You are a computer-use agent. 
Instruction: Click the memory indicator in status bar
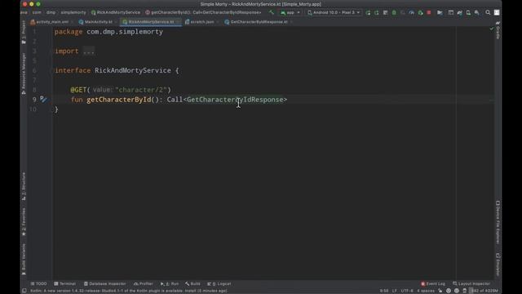[x=484, y=291]
